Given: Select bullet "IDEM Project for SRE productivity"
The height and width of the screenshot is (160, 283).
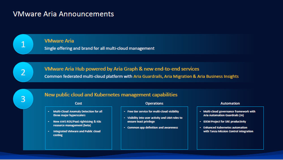Looking at the screenshot, I should coord(224,122).
